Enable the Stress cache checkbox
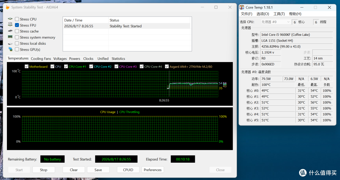 click(x=17, y=31)
